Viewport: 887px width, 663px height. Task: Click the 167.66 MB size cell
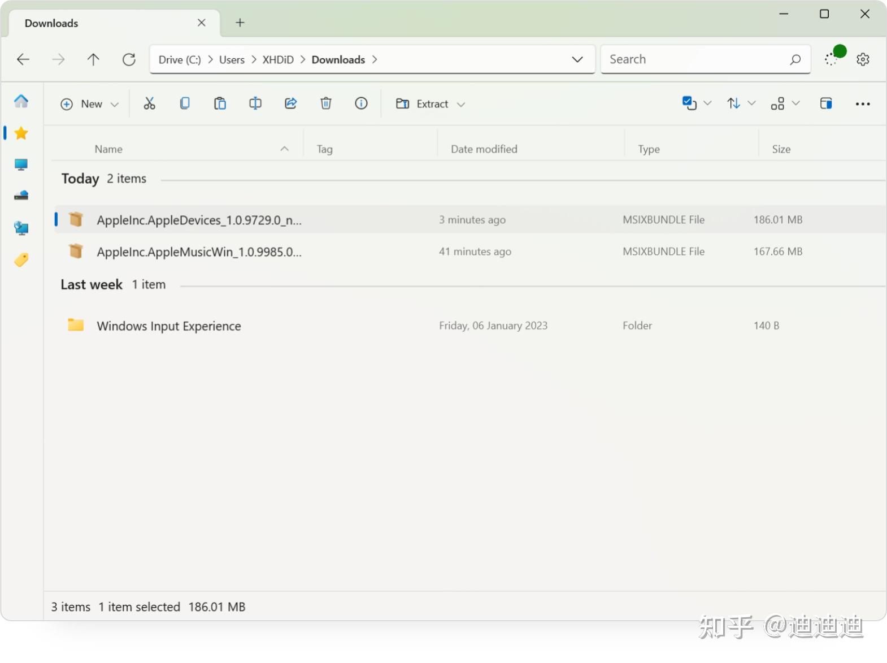(778, 252)
